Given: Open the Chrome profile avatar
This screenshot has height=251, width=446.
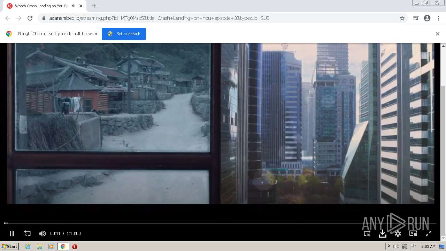Looking at the screenshot, I should (427, 18).
